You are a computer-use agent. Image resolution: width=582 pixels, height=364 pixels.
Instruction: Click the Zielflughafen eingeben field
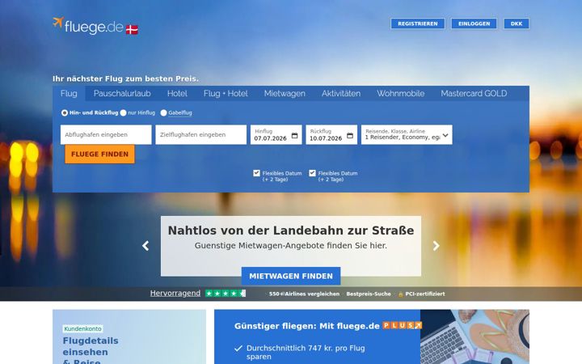tap(200, 134)
